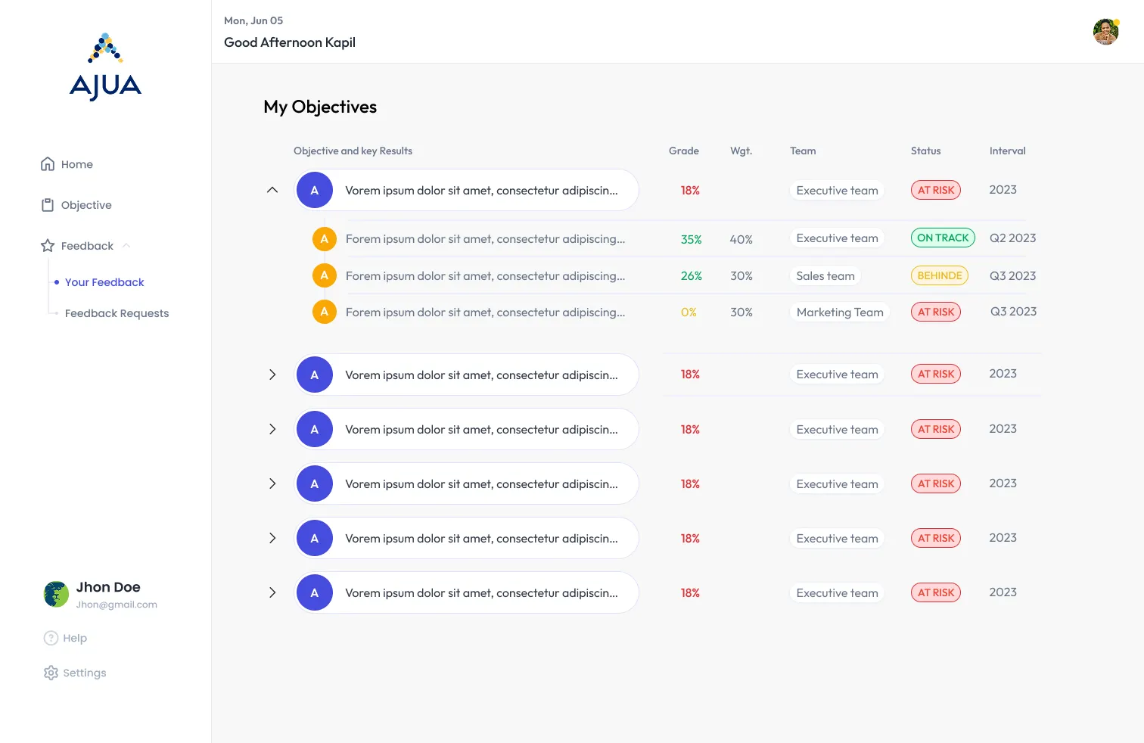The height and width of the screenshot is (743, 1144).
Task: Click the blue 'A' icon on first objective
Action: 315,190
